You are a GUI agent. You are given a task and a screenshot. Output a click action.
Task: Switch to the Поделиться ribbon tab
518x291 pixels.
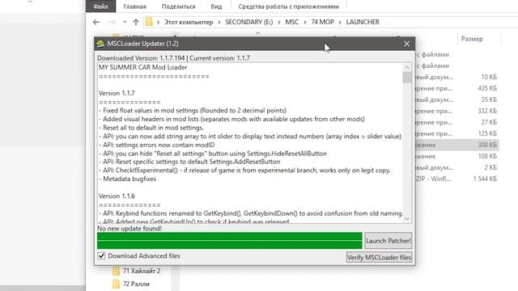pyautogui.click(x=178, y=6)
